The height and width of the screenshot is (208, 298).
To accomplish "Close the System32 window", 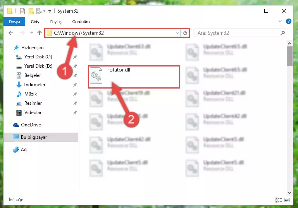I will (284, 11).
